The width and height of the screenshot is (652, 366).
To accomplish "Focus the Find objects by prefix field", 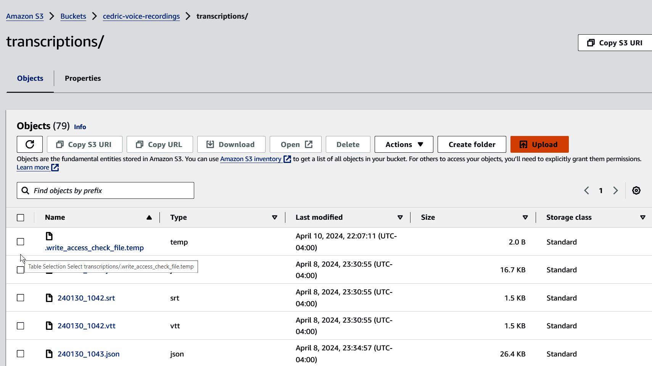I will 111,190.
